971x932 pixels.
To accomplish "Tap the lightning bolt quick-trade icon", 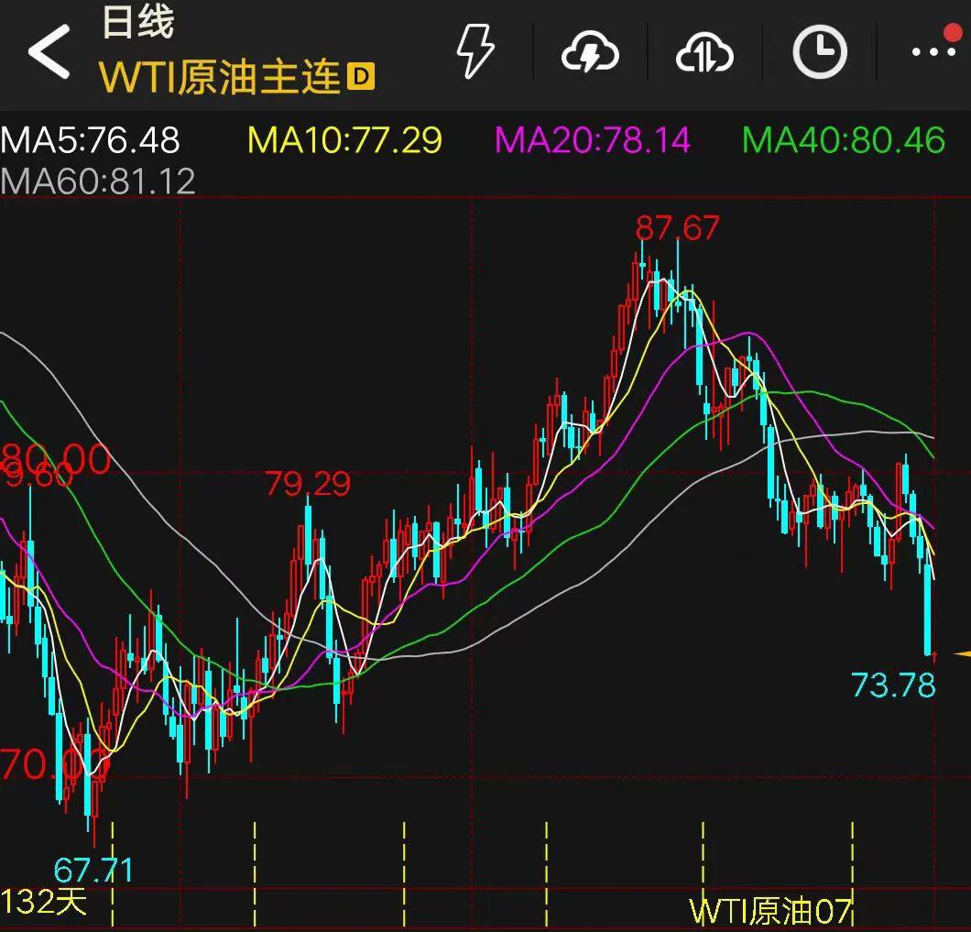I will pos(475,52).
